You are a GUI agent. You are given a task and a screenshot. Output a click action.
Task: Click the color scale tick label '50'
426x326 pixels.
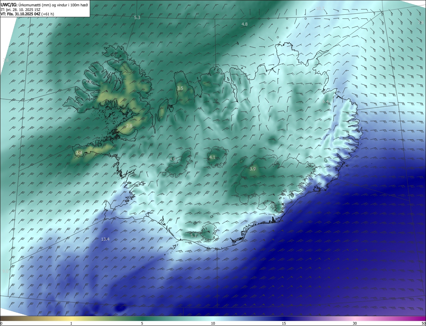[423, 323]
